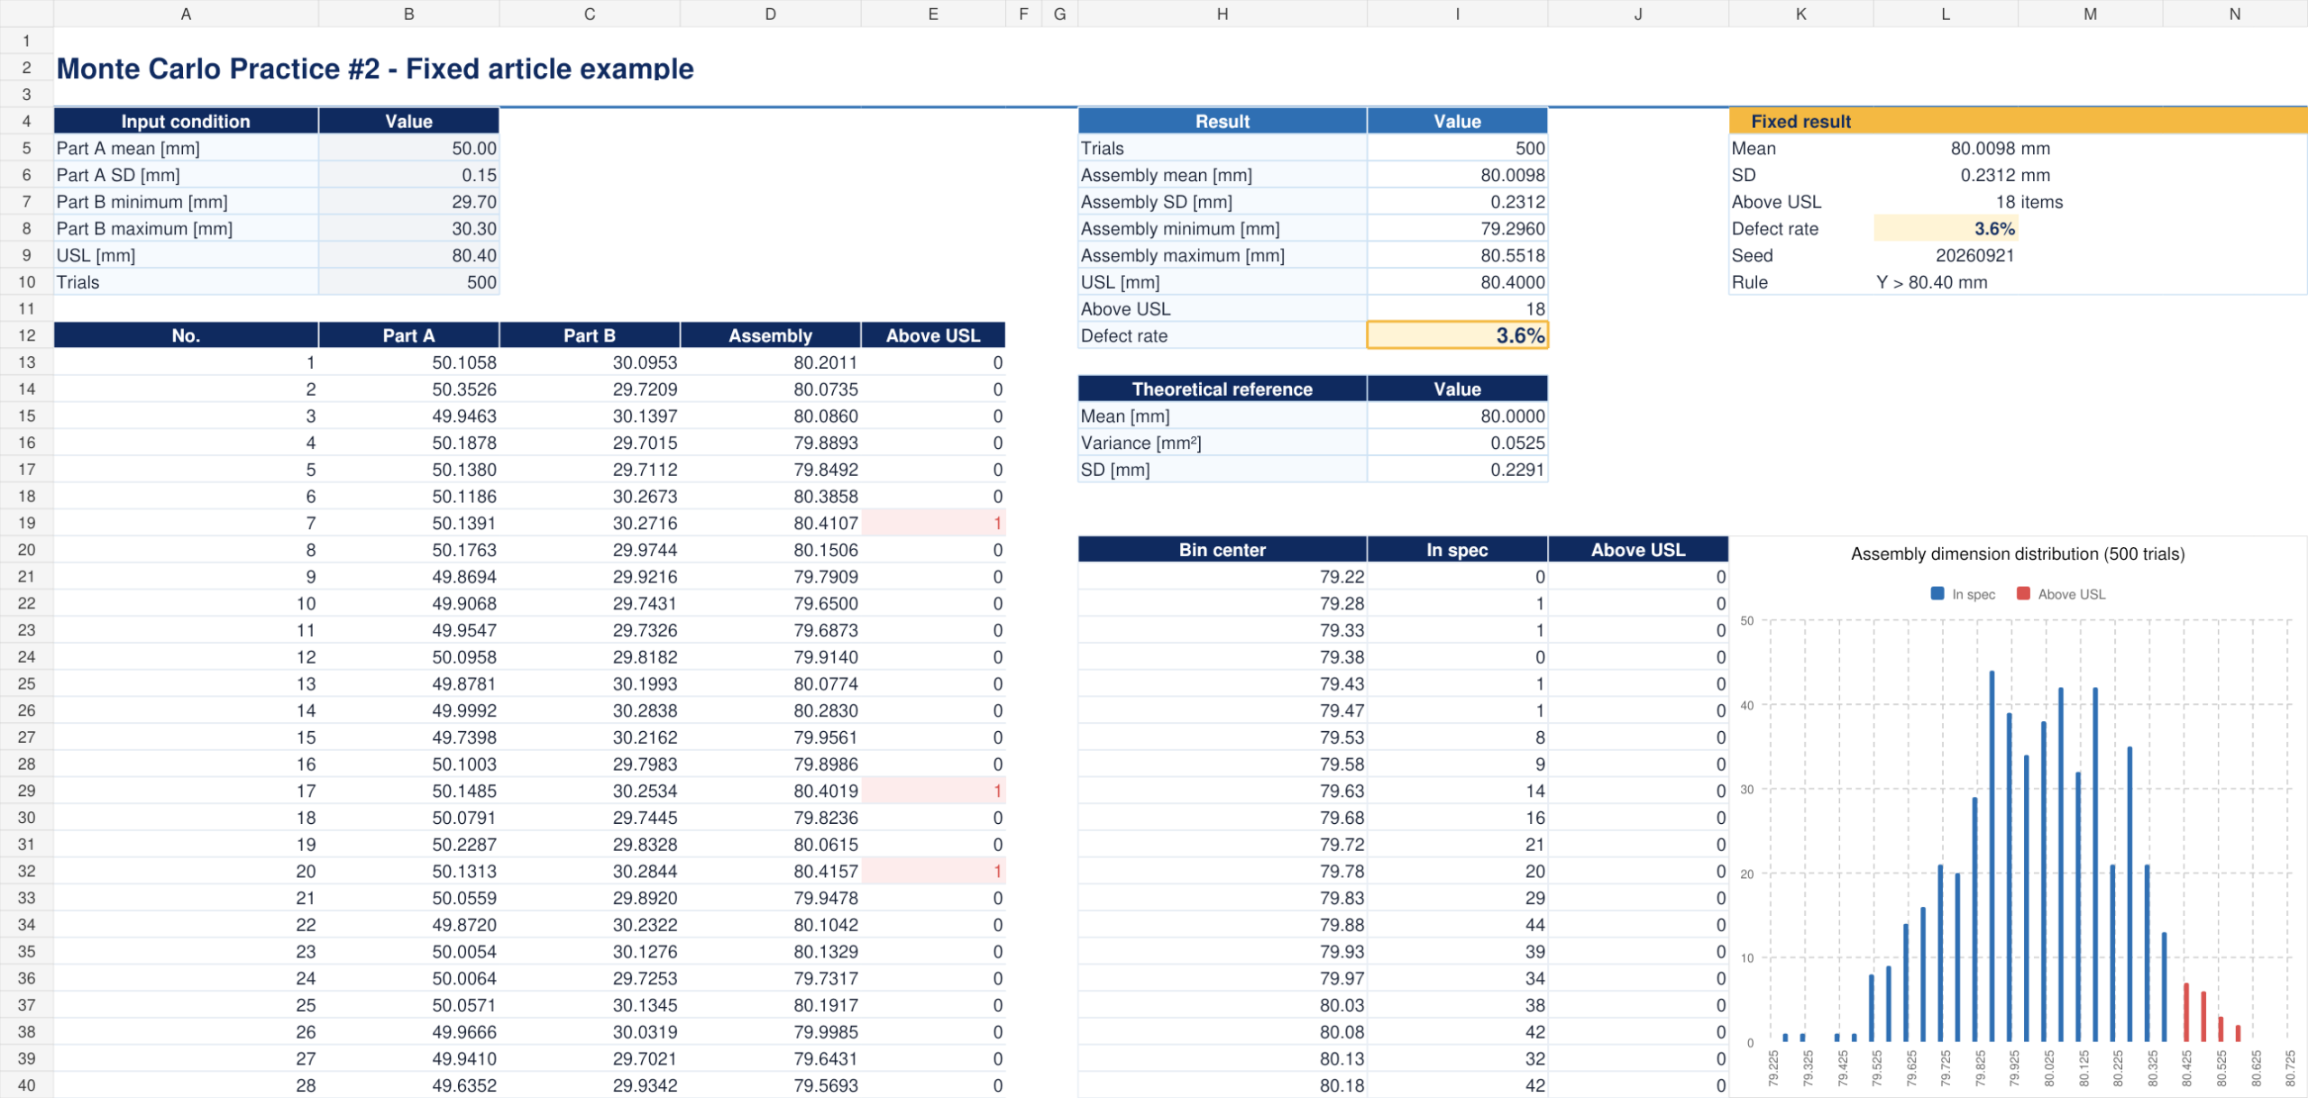The height and width of the screenshot is (1098, 2308).
Task: Click the Rule text 'Y > 80.40 mm'
Action: tap(1931, 282)
